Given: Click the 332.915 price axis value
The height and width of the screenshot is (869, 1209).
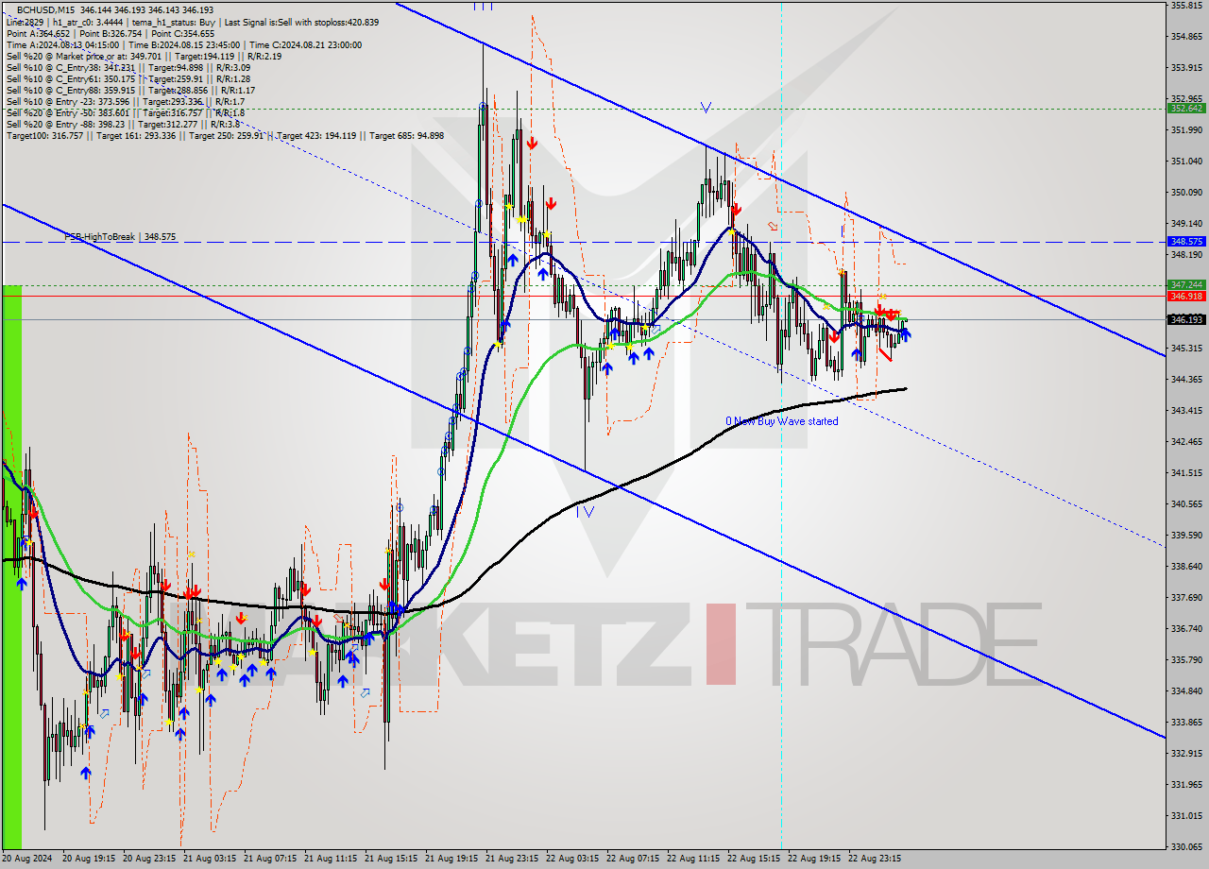Looking at the screenshot, I should tap(1186, 754).
